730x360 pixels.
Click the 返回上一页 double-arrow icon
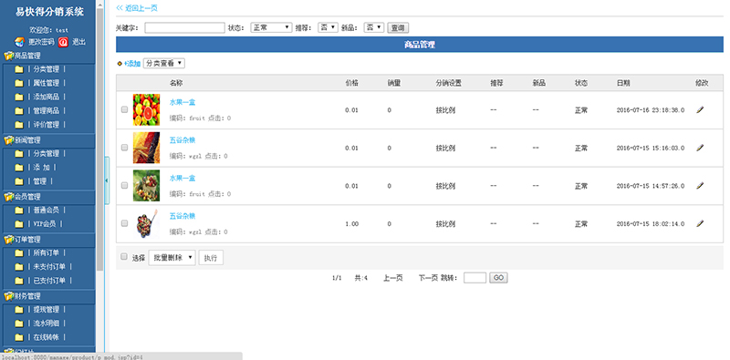coord(120,8)
